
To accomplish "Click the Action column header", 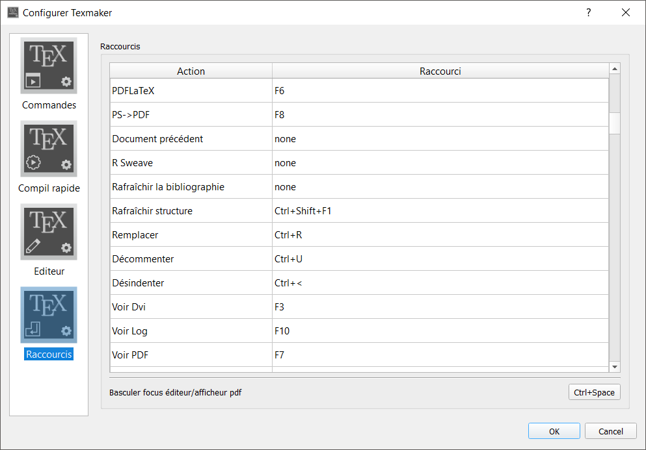I will pos(191,71).
